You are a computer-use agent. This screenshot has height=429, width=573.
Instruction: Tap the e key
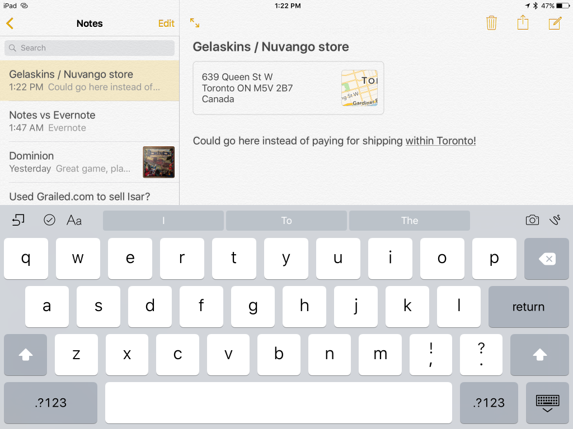coord(130,259)
